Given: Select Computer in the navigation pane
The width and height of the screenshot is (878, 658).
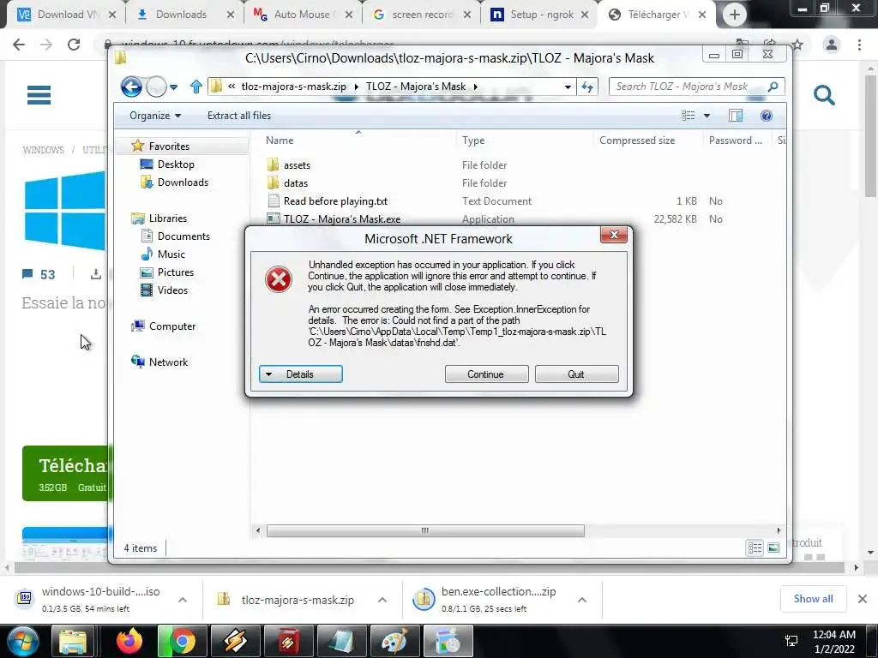Looking at the screenshot, I should (171, 326).
